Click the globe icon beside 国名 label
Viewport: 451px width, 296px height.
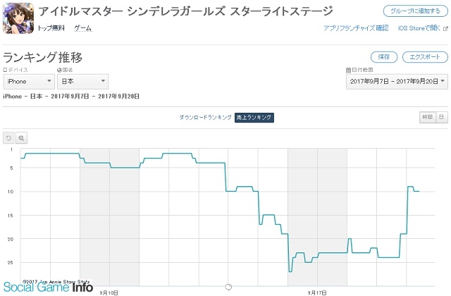point(59,70)
